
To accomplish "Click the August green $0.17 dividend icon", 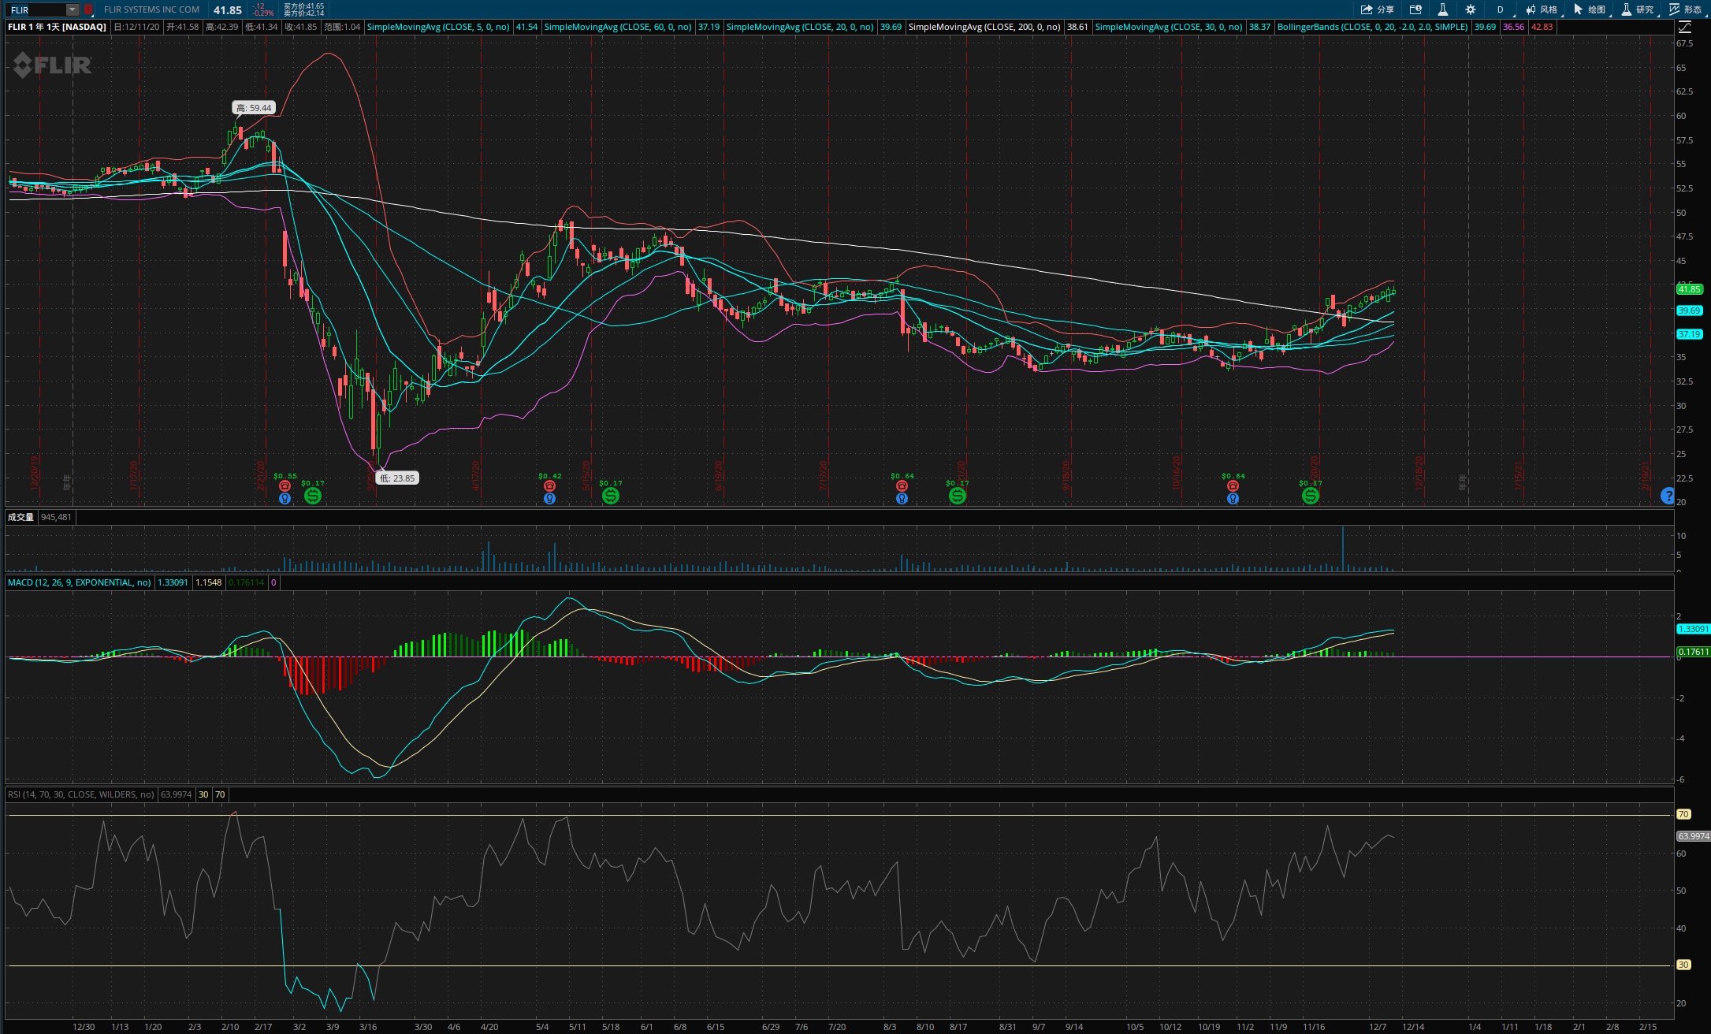I will click(958, 496).
